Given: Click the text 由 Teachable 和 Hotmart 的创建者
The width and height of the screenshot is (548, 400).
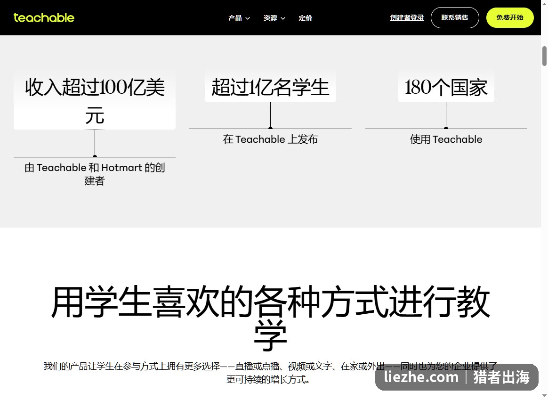Looking at the screenshot, I should click(95, 174).
